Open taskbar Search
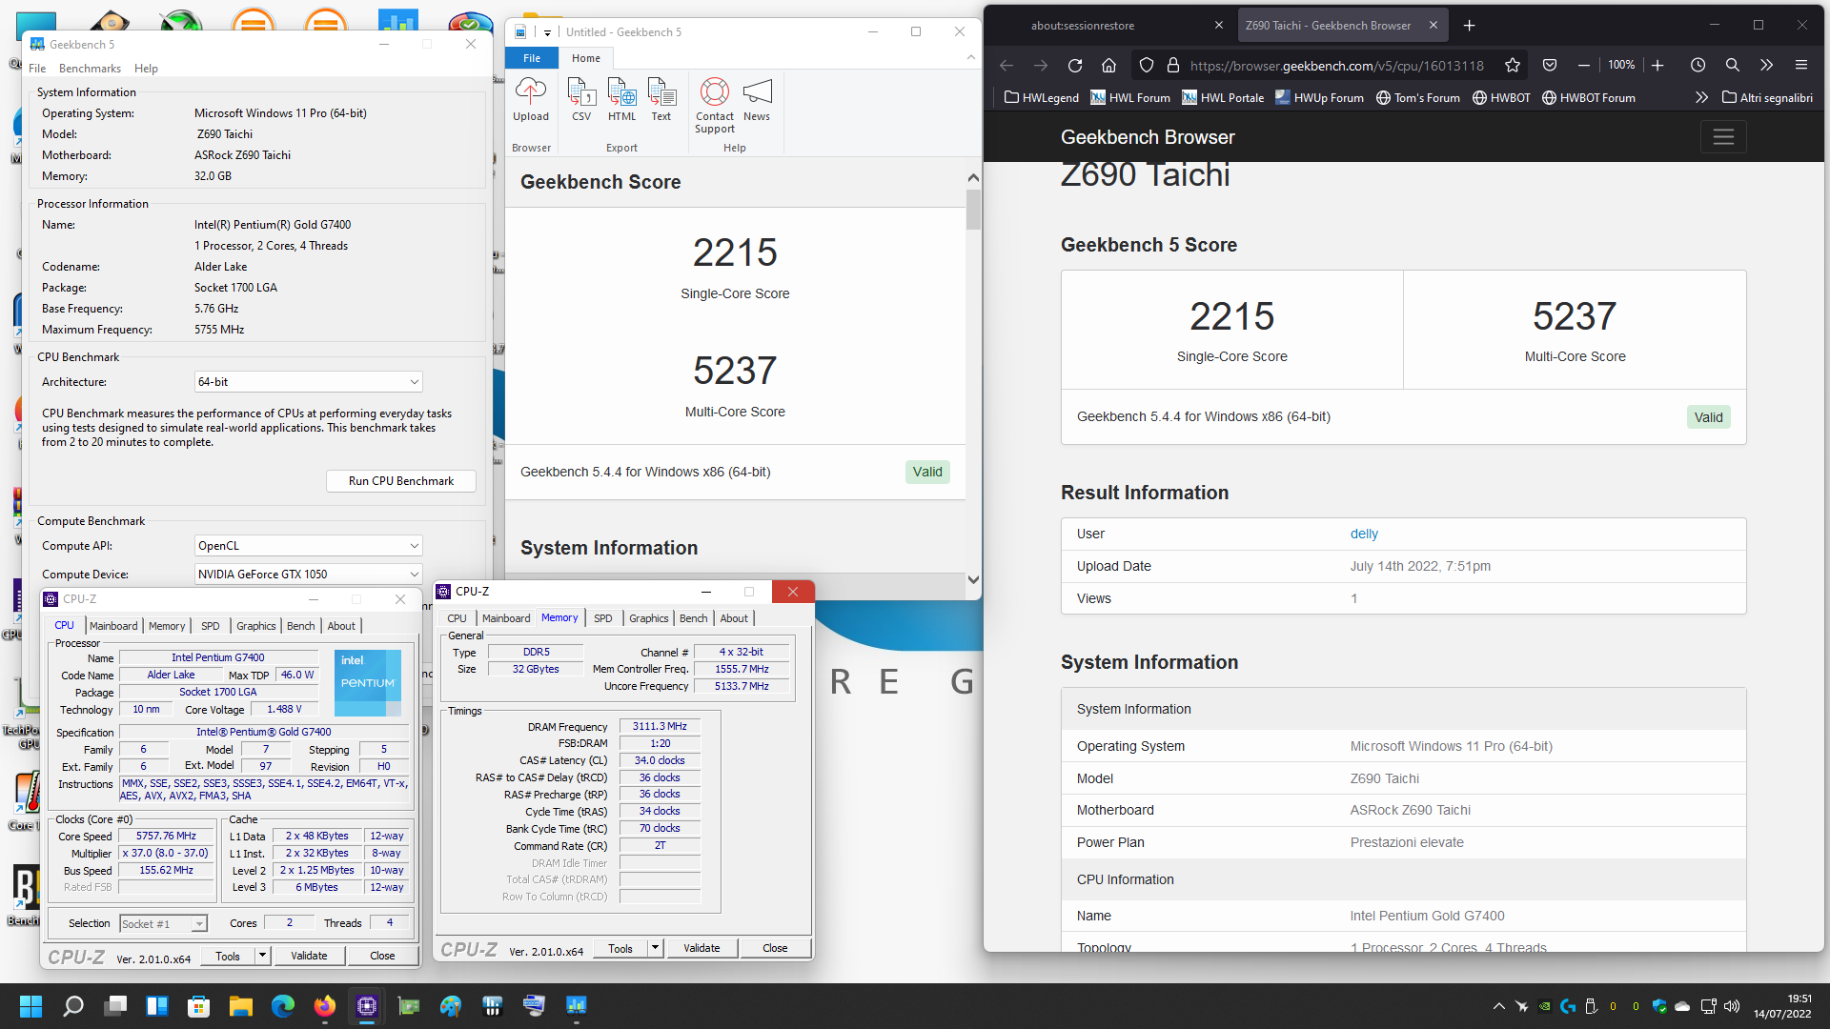 coord(73,1006)
